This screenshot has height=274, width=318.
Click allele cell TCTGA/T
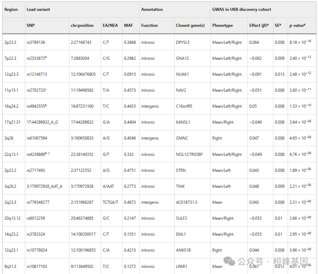point(110,202)
